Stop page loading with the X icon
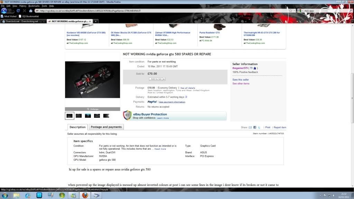Viewport: 354px width, 199px height. tap(25, 11)
